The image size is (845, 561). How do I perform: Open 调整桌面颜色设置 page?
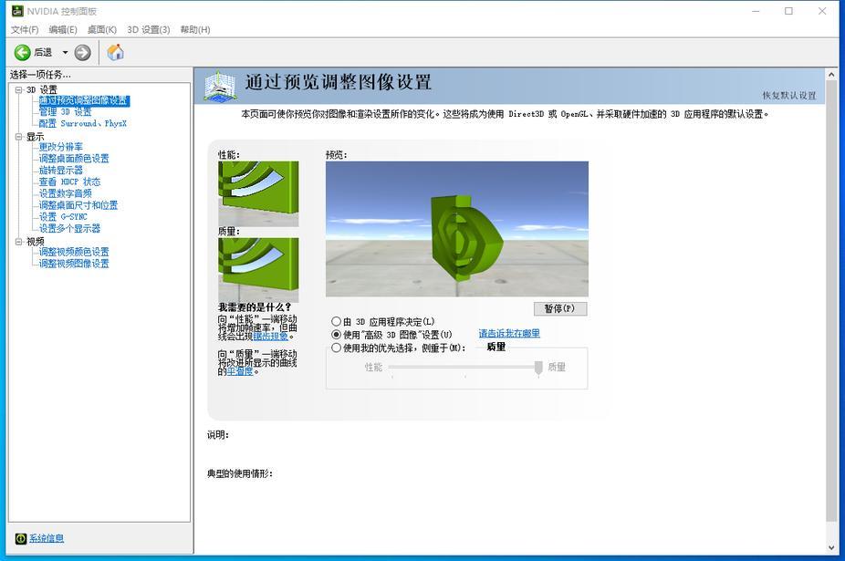pyautogui.click(x=74, y=159)
